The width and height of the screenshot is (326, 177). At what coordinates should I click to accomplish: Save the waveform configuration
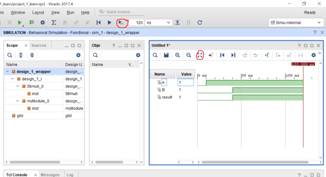pyautogui.click(x=166, y=55)
